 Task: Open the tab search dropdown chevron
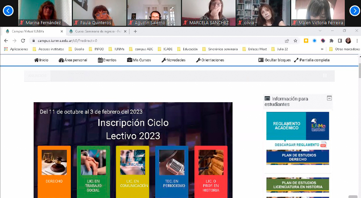(320, 30)
